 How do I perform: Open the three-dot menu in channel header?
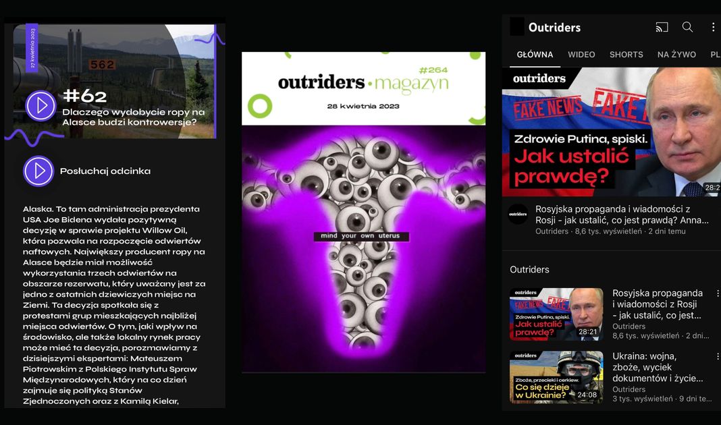point(713,28)
